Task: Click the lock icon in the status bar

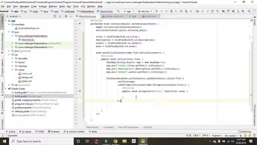Action: click(241, 136)
